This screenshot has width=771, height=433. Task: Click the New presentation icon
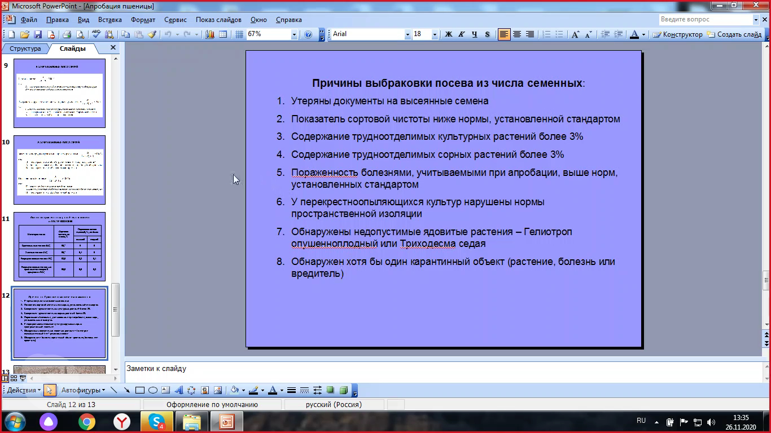[12, 34]
